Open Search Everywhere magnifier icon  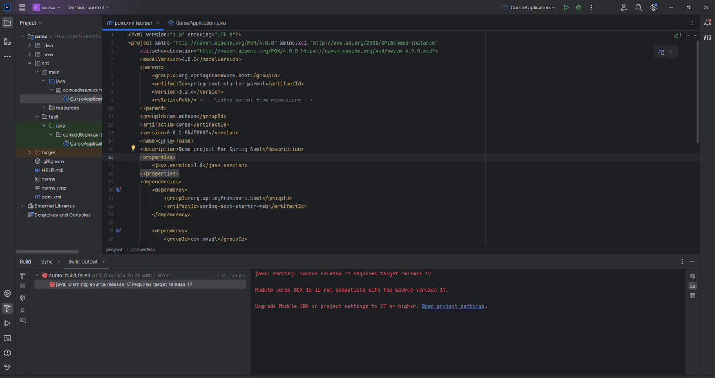[x=638, y=8]
